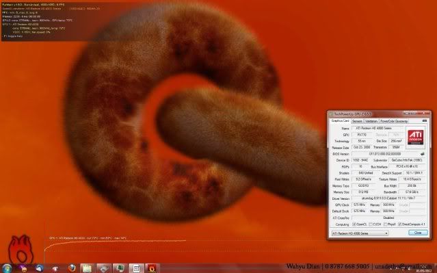Image resolution: width=437 pixels, height=273 pixels.
Task: Click the green monitor taskbar button
Action: pyautogui.click(x=120, y=268)
